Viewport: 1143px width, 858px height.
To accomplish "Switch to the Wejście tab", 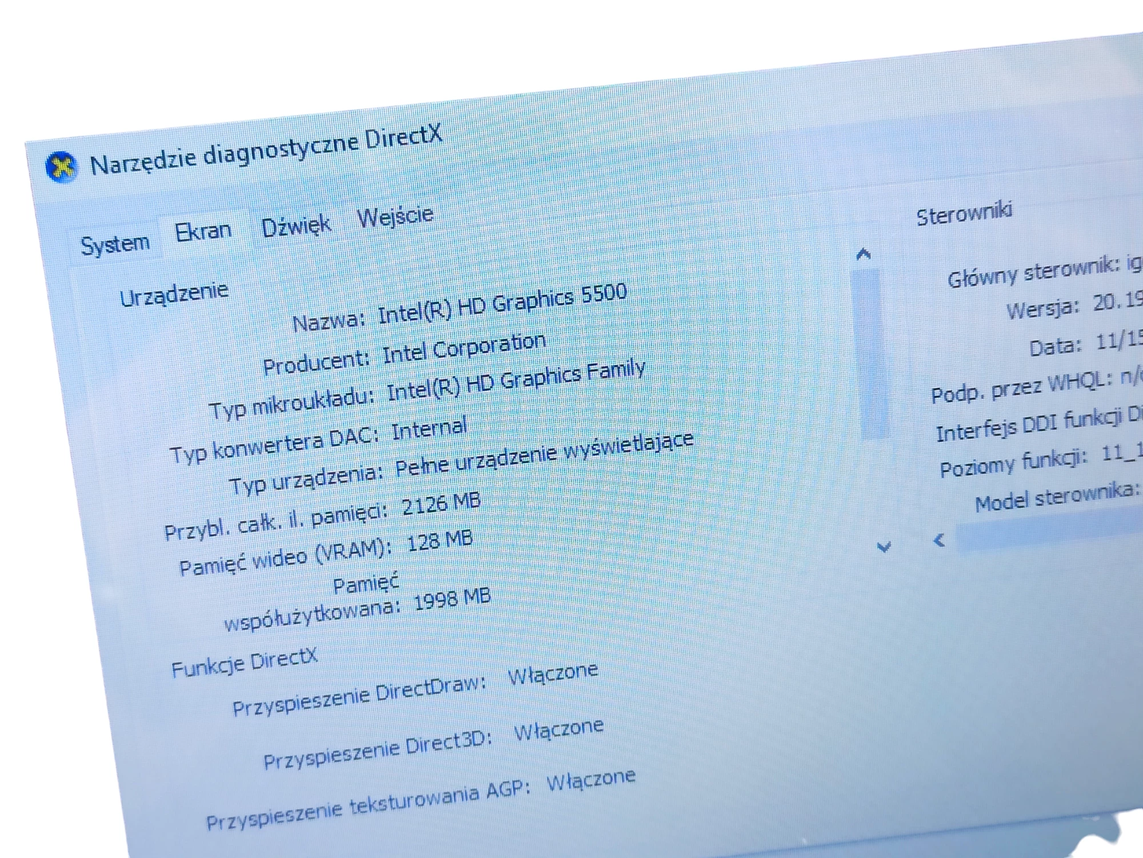I will (x=395, y=216).
